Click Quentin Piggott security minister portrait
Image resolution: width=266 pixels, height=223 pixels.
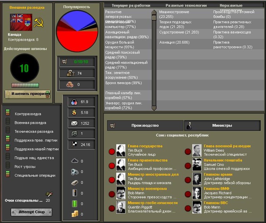pos(121,207)
